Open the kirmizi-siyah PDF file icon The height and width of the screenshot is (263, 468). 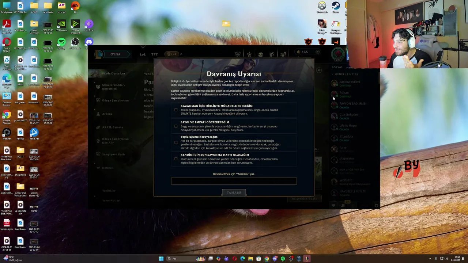tap(7, 225)
